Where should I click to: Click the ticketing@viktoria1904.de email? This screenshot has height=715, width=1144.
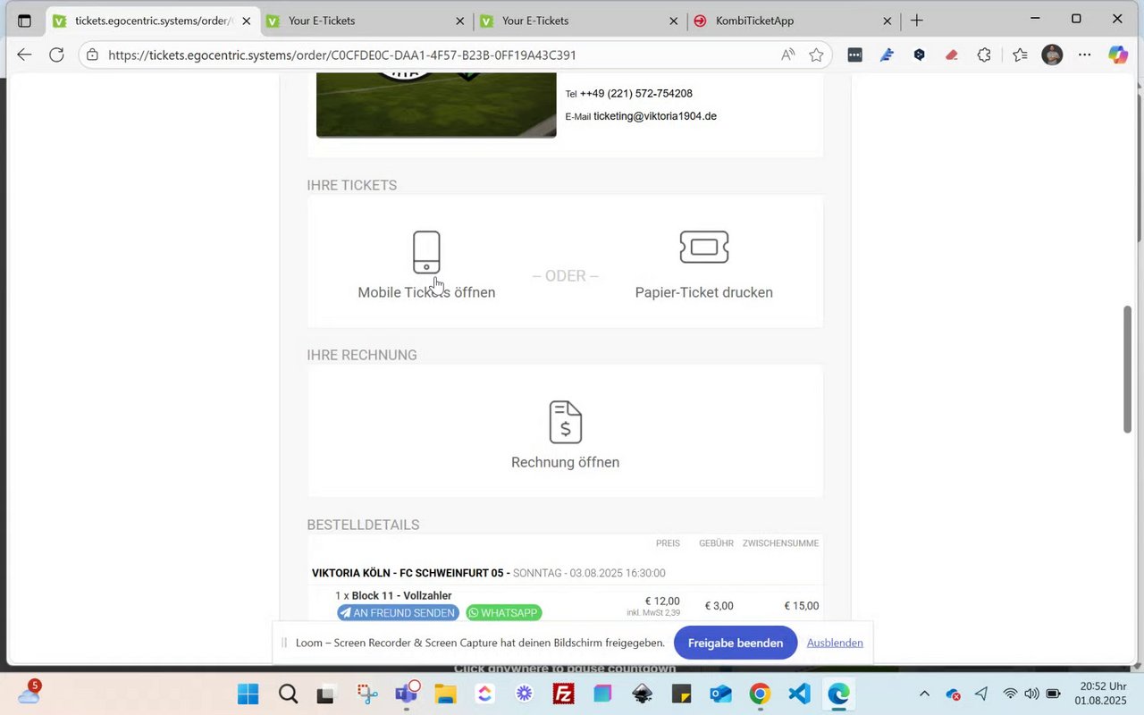pyautogui.click(x=655, y=116)
